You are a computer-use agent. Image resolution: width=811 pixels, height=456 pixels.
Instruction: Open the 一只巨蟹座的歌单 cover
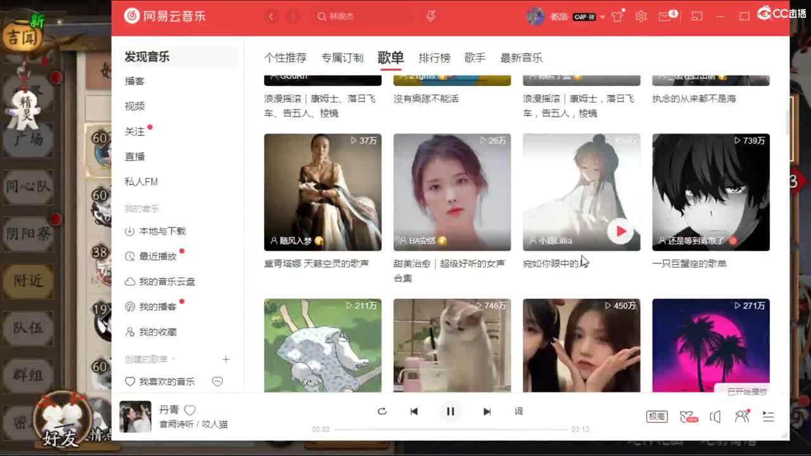[711, 192]
